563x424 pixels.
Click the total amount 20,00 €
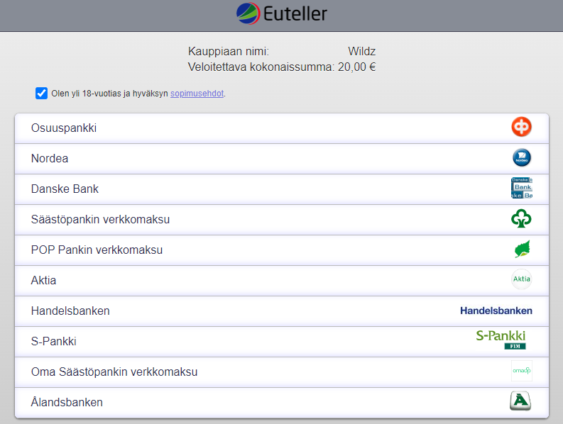tap(356, 67)
